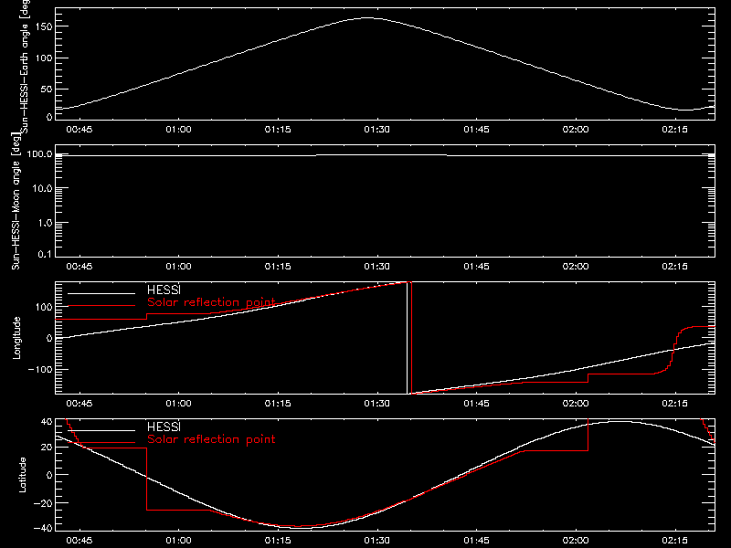Image resolution: width=731 pixels, height=548 pixels.
Task: Click the 20 tick on the Latitude axis
Action: pyautogui.click(x=47, y=447)
